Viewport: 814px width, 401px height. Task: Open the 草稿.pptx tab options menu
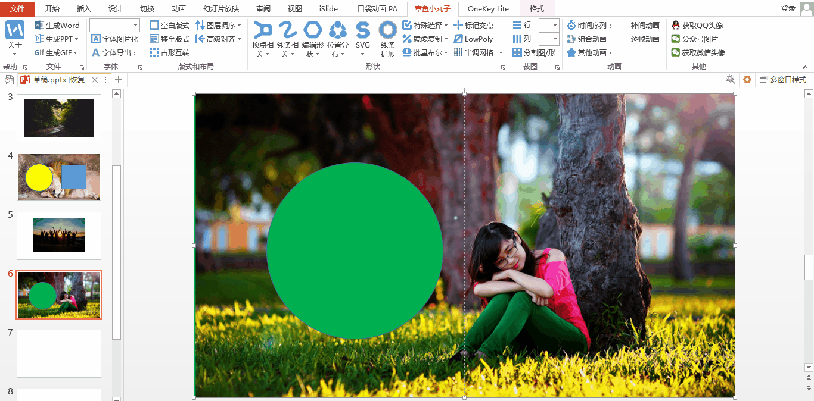pyautogui.click(x=105, y=80)
